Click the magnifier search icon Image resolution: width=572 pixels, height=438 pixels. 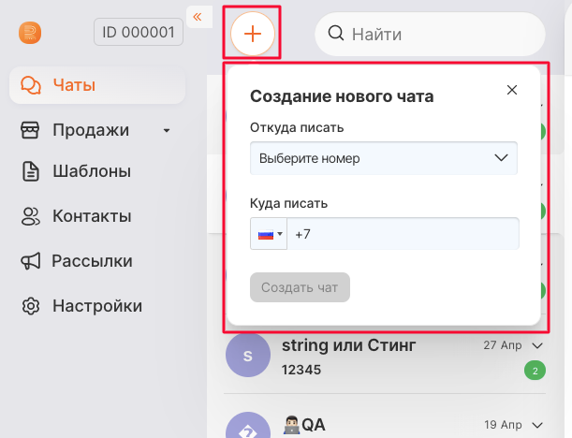point(336,35)
